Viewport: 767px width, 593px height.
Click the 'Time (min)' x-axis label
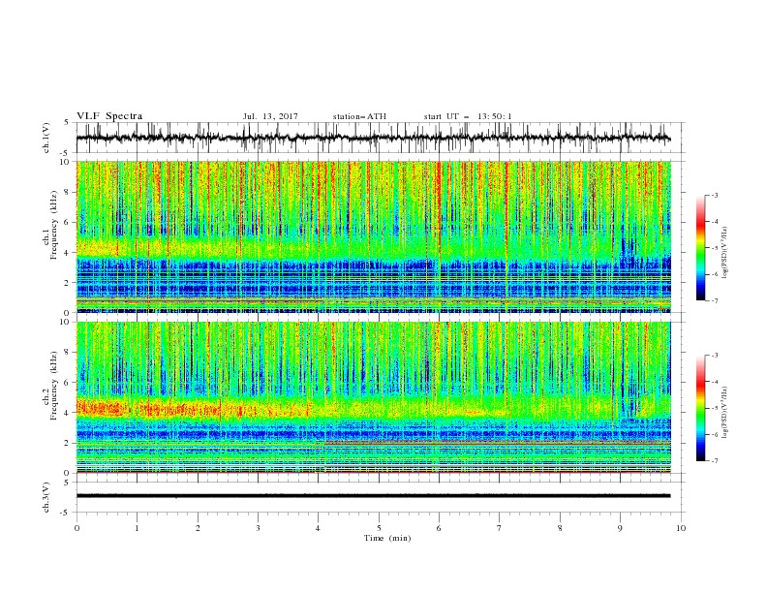387,538
